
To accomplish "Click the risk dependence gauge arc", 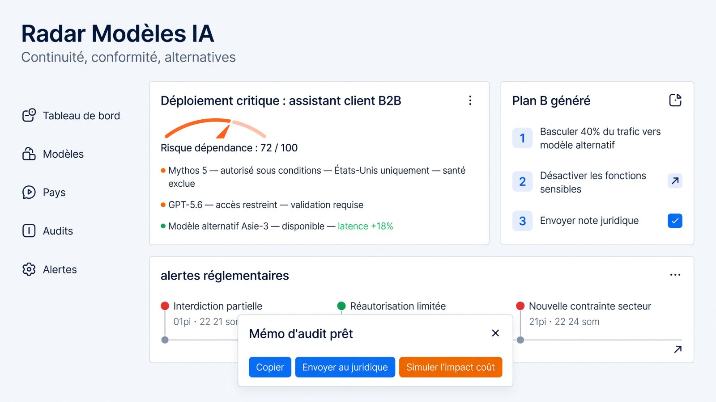I will pyautogui.click(x=215, y=128).
